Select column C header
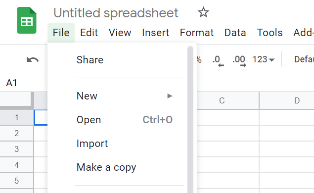Screen dimensions: 314x193 point(228,100)
